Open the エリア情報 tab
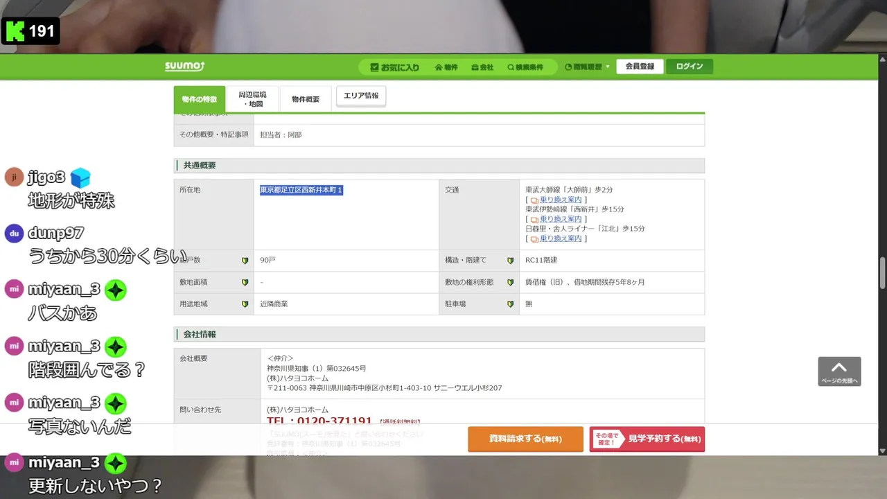 point(361,96)
